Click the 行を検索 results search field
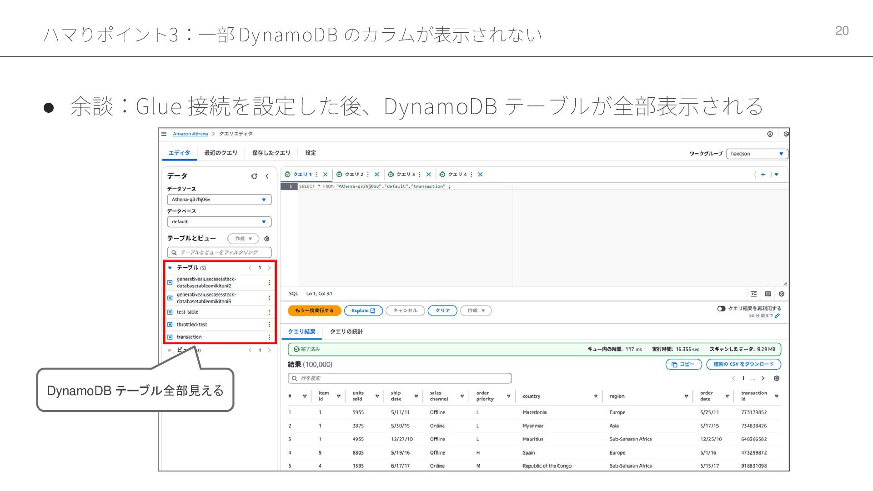Screen dimensions: 873x491 [x=400, y=378]
